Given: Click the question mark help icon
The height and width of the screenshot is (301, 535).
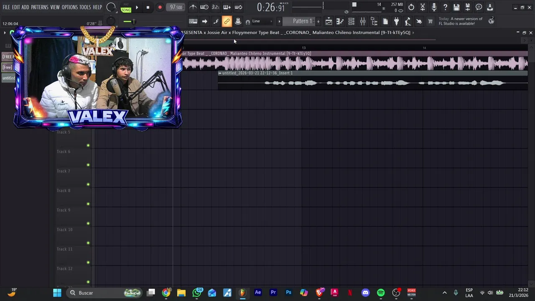Looking at the screenshot, I should (445, 7).
